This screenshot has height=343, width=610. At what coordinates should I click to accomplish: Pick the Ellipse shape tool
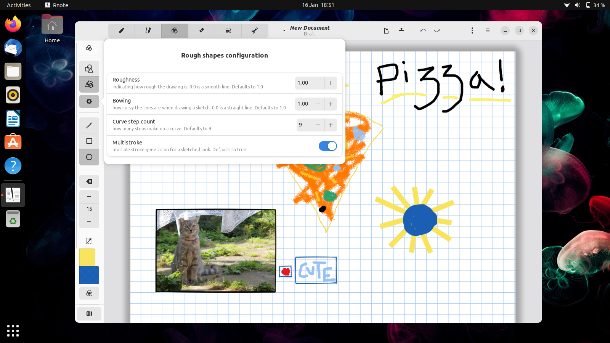click(x=89, y=157)
